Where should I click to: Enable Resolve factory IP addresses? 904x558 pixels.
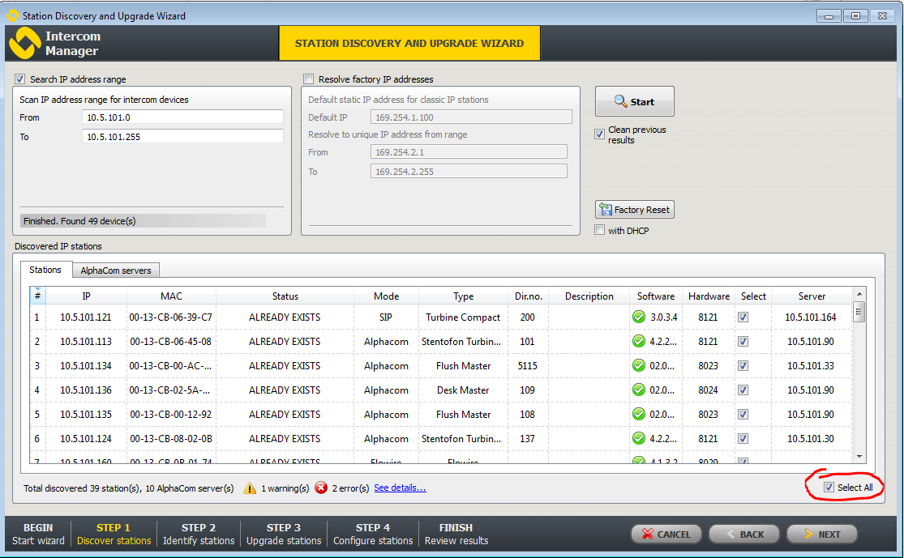pyautogui.click(x=309, y=79)
